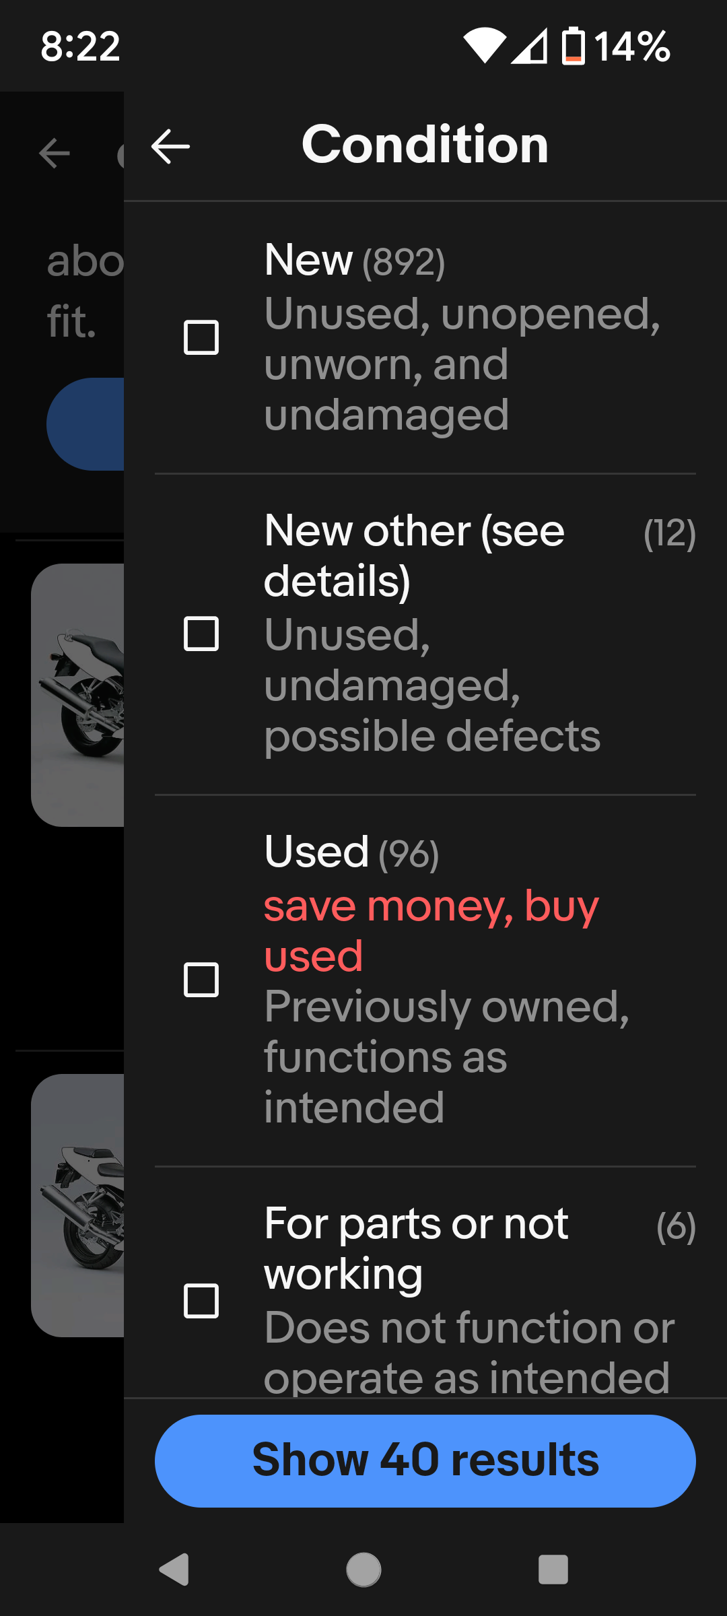
Task: Tap the red 'save money, buy used' text
Action: 431,931
